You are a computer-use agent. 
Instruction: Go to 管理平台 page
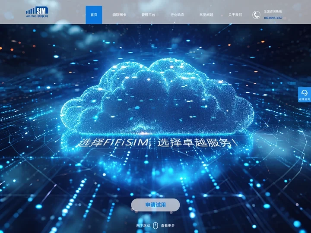[x=148, y=15]
